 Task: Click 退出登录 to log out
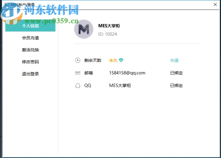tap(30, 74)
